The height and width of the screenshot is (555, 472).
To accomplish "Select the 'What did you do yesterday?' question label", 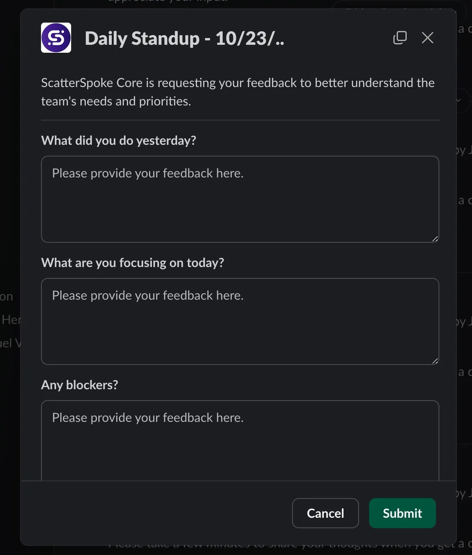I will 118,140.
